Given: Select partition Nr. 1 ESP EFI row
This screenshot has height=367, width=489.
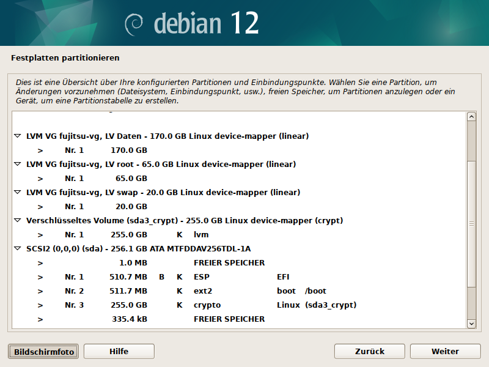Looking at the screenshot, I should [x=183, y=277].
